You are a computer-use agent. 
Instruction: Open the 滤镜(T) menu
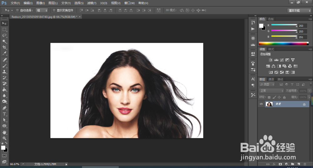[92, 3]
